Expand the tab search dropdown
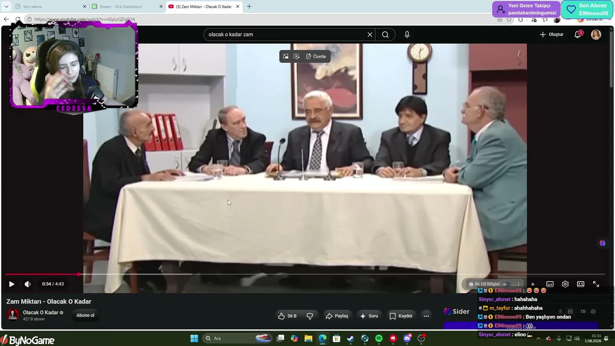This screenshot has height=346, width=615. (6, 7)
